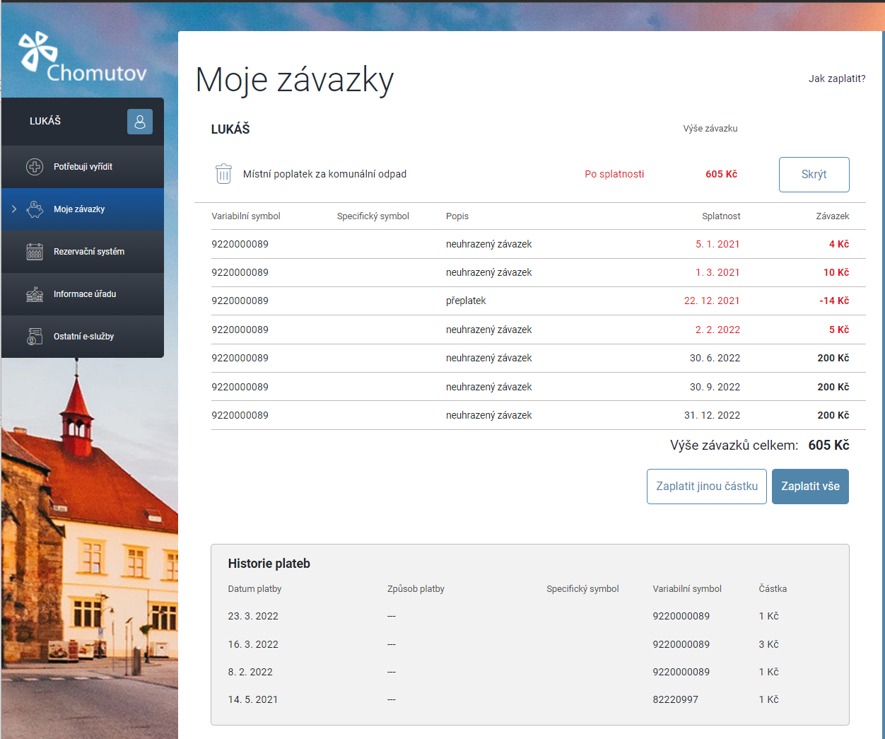The height and width of the screenshot is (739, 885).
Task: Click the e-services icon for Ostatní e-služby
Action: pos(35,337)
